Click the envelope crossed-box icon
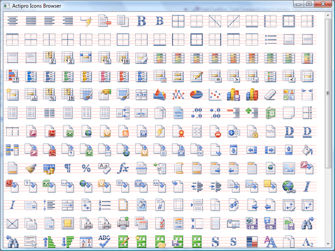Viewport: 335px width, 251px height. (13, 223)
